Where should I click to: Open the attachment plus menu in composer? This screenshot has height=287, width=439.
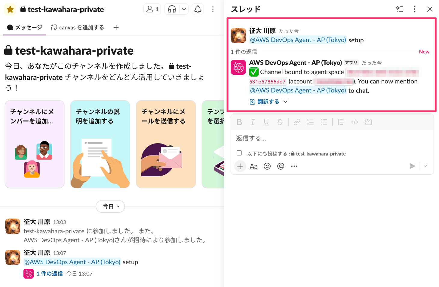click(x=240, y=166)
